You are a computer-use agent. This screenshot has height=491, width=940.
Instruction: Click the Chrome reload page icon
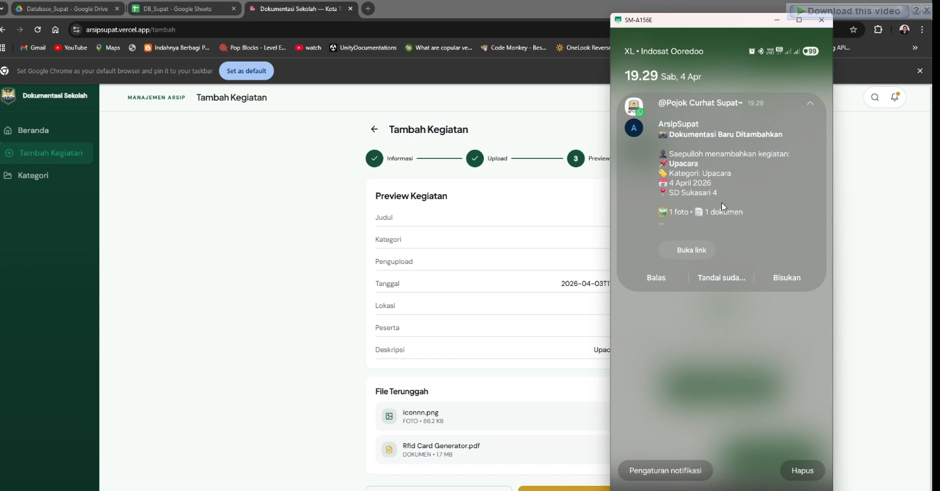pos(38,30)
